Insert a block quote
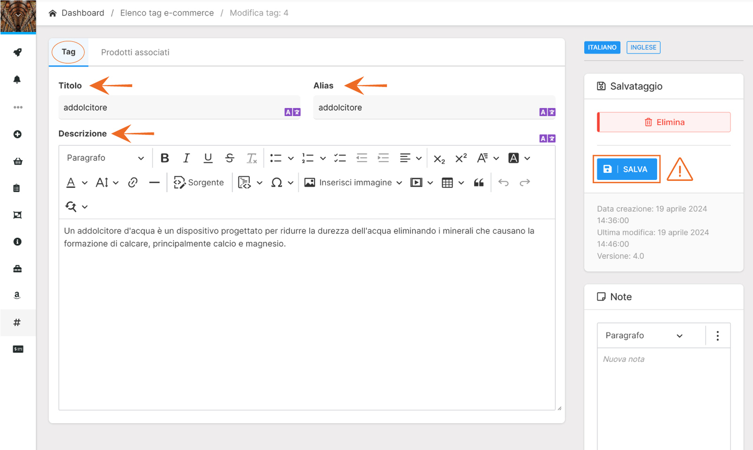Viewport: 753px width, 450px height. (479, 183)
